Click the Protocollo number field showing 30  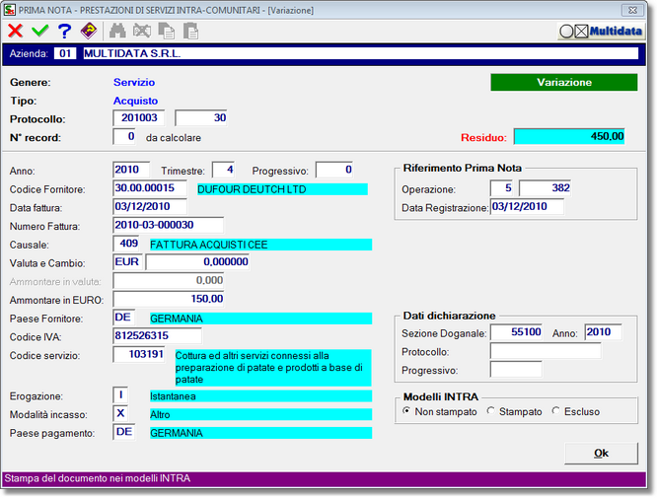pyautogui.click(x=200, y=117)
